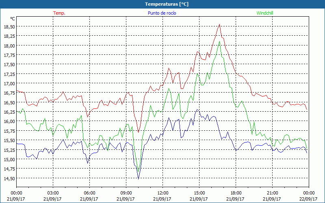Click the 17,00 y-axis value
325x203 pixels.
point(9,84)
